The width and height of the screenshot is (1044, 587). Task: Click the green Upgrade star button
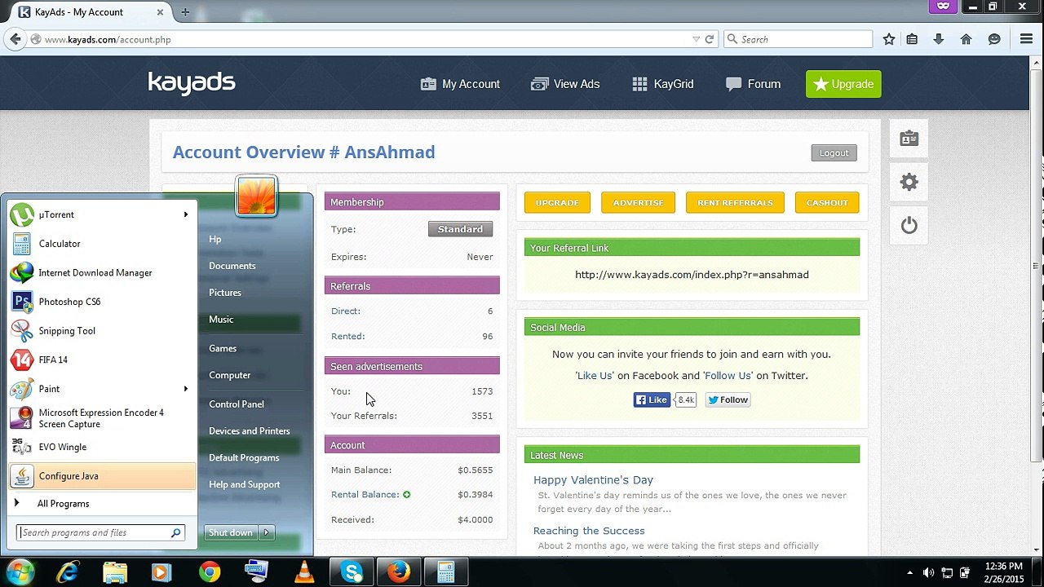click(843, 84)
